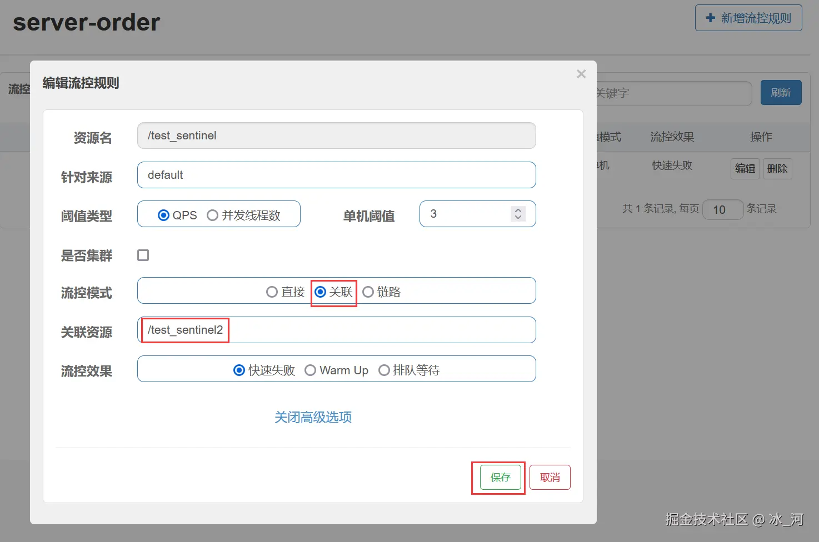This screenshot has width=819, height=542.
Task: Select 排队等待 flow control effect
Action: click(384, 370)
